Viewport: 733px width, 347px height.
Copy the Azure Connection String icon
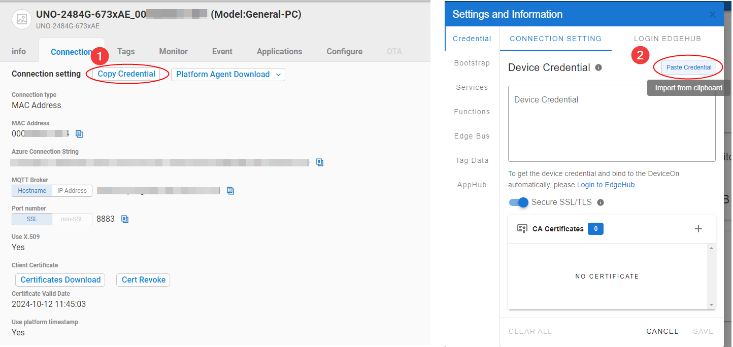(x=320, y=162)
